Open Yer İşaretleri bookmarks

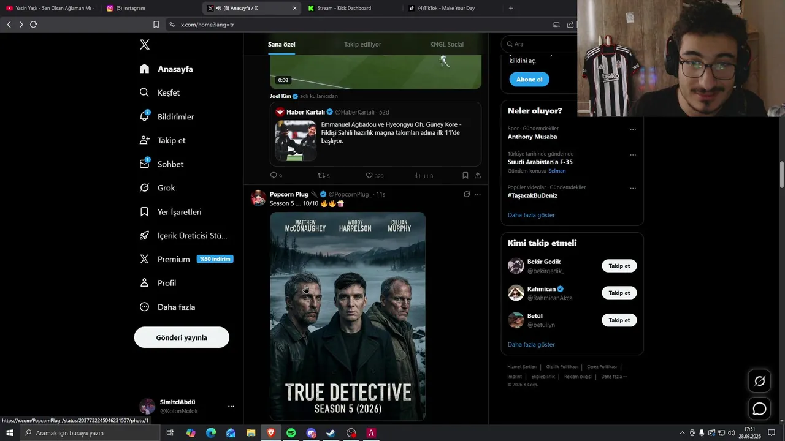coord(170,212)
